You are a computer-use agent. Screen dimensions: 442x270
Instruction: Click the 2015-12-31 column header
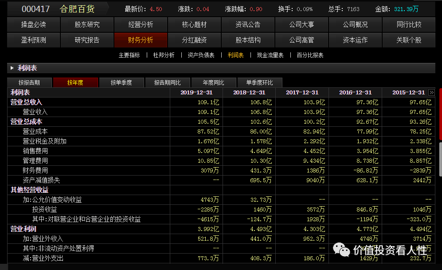coord(408,93)
